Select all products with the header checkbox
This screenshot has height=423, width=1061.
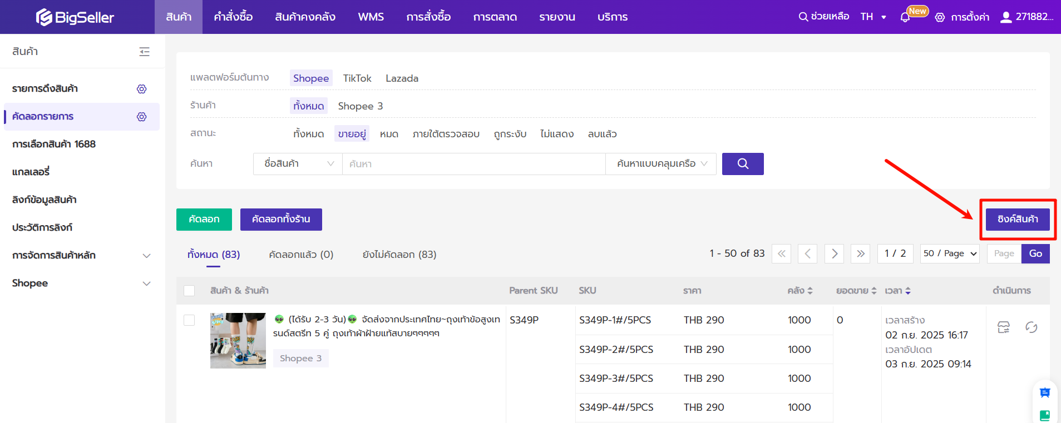coord(189,291)
